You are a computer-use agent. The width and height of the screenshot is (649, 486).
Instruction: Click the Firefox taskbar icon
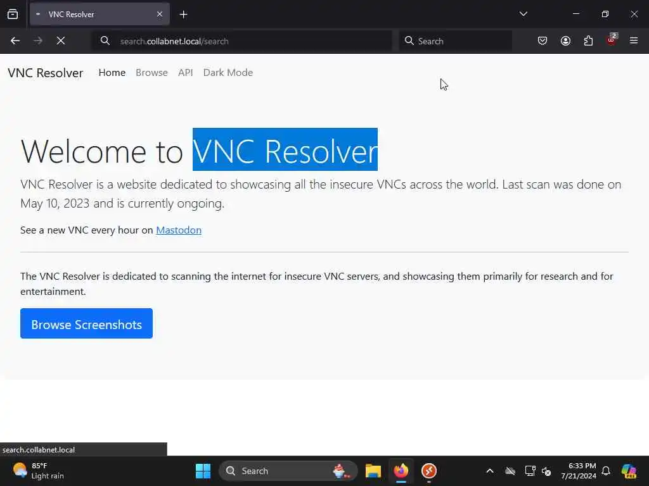[401, 471]
